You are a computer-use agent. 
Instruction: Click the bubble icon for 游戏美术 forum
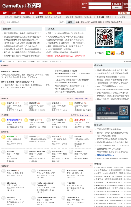click(71, 137)
